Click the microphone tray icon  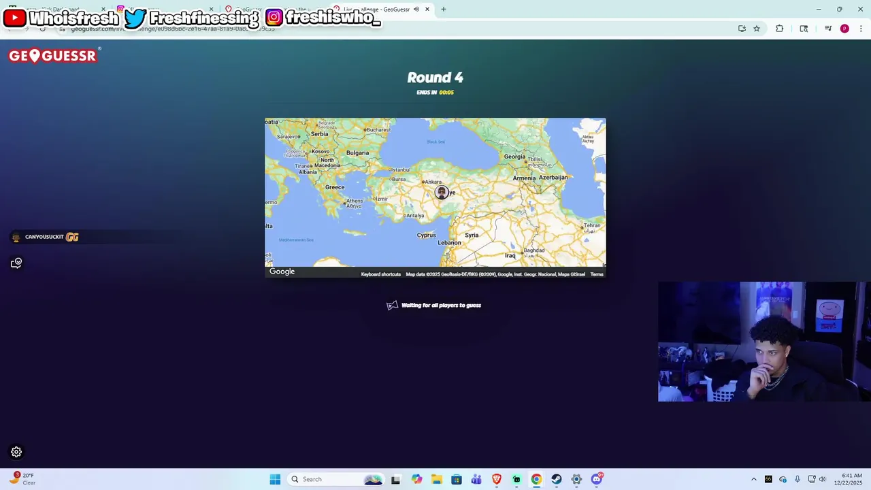click(797, 479)
